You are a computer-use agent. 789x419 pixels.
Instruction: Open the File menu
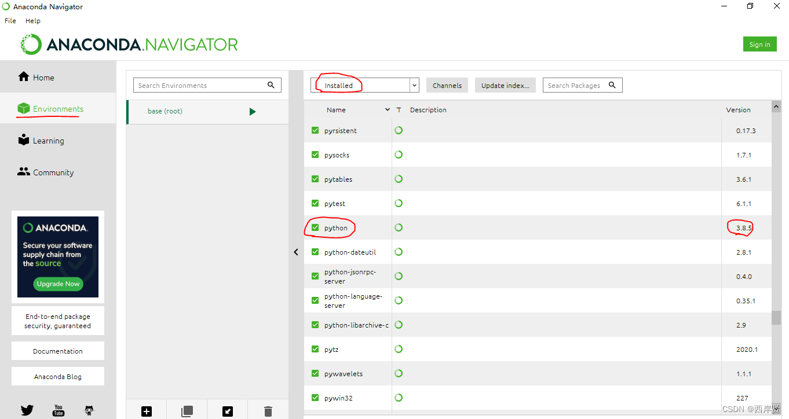coord(10,20)
